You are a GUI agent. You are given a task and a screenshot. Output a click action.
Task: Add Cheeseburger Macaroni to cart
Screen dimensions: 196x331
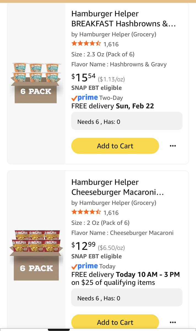pyautogui.click(x=115, y=322)
